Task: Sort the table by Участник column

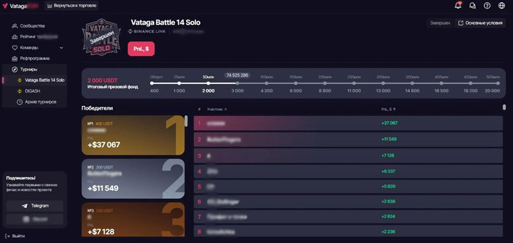Action: click(x=217, y=109)
